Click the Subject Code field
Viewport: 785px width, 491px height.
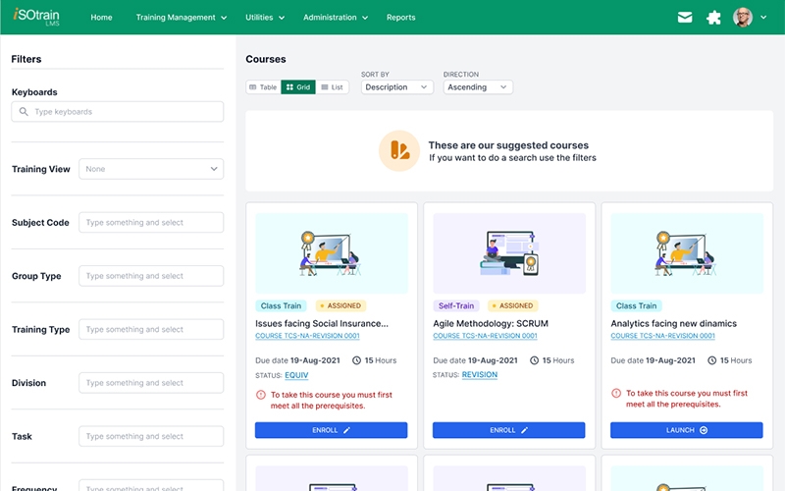tap(151, 223)
